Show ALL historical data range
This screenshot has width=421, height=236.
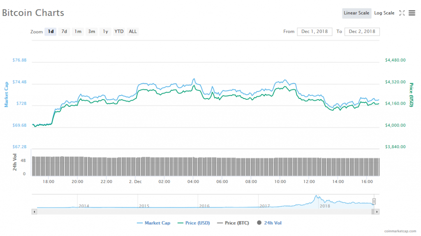pyautogui.click(x=133, y=32)
